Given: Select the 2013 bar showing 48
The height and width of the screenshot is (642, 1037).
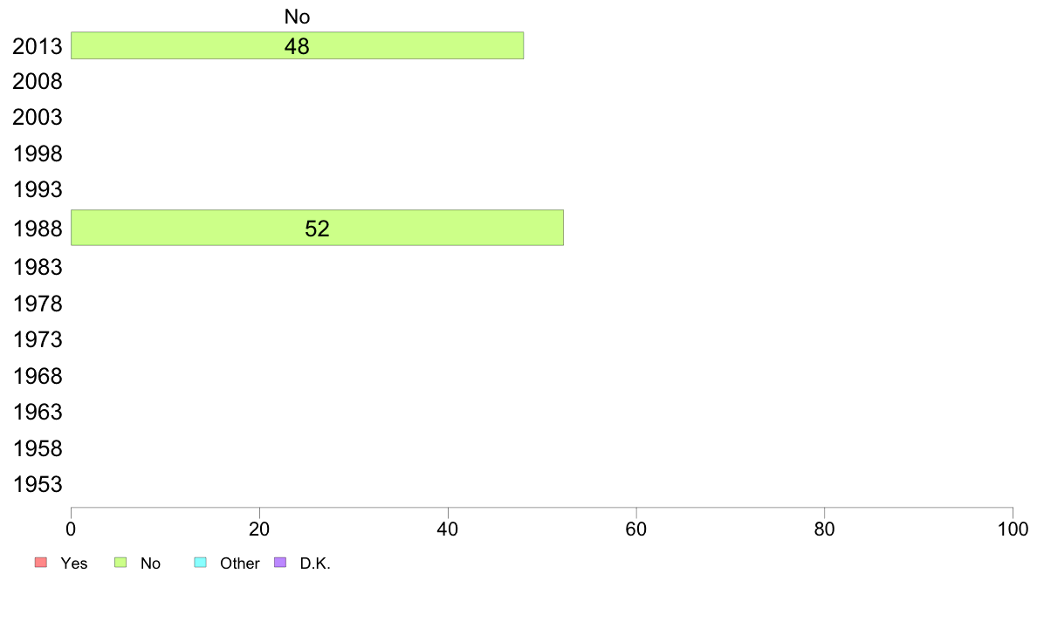Looking at the screenshot, I should pos(297,45).
